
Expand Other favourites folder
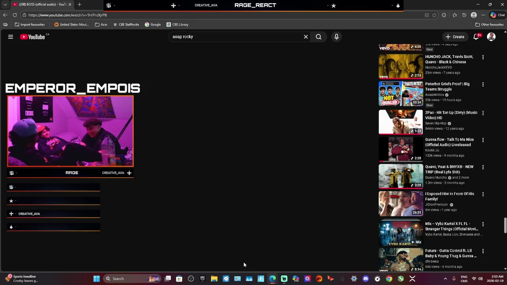(x=489, y=25)
